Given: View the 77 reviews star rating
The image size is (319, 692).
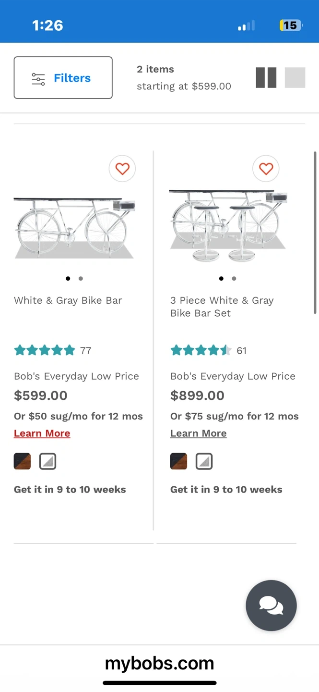Looking at the screenshot, I should [x=52, y=350].
